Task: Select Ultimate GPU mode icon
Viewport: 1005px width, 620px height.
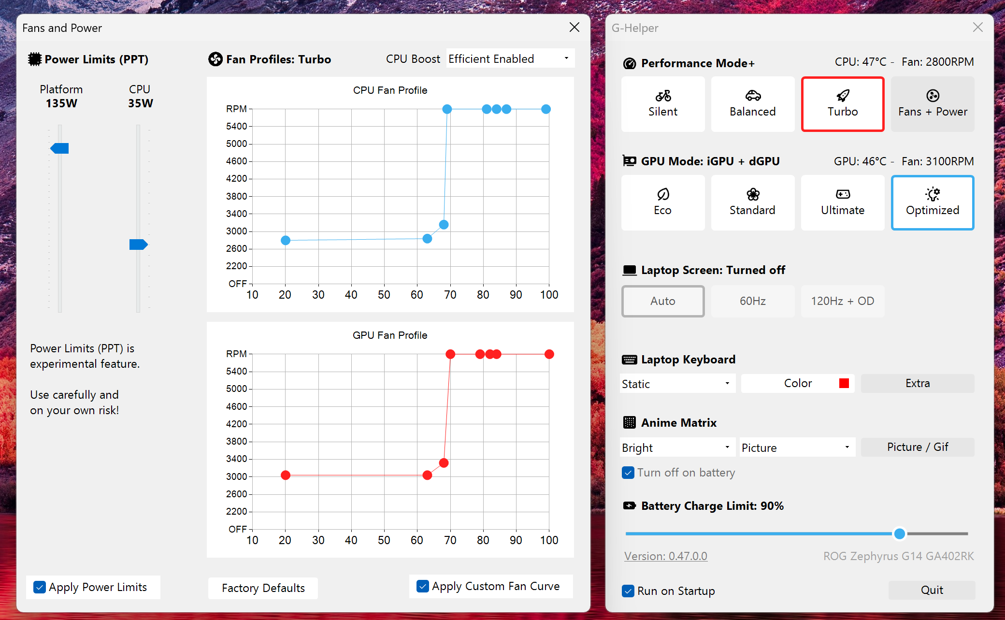Action: click(842, 194)
